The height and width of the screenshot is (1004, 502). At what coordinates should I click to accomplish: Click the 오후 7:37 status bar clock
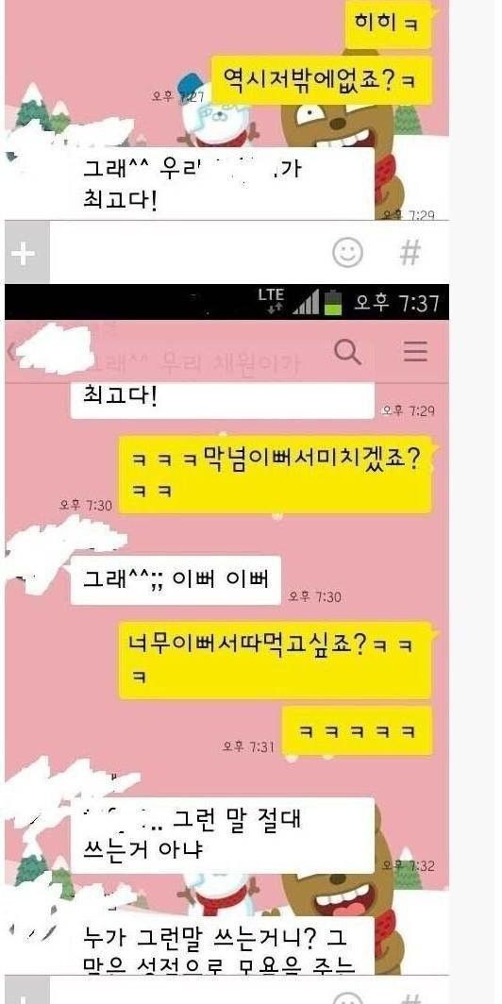pos(397,302)
